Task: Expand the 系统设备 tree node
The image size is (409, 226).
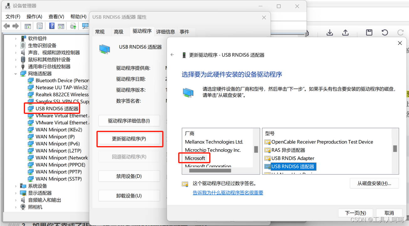Action: [16, 186]
